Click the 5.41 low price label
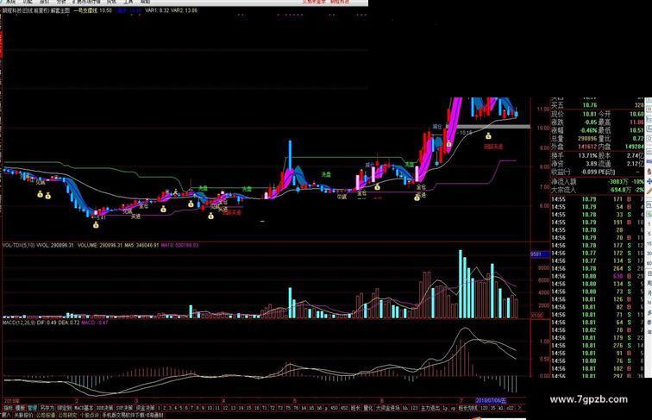 100,217
